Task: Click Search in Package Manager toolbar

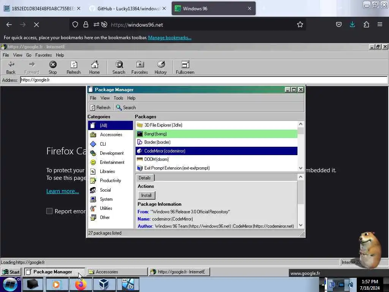Action: tap(126, 108)
